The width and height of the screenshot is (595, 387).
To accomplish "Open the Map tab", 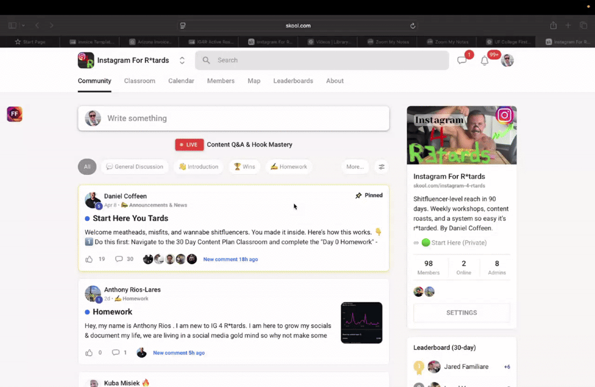I will point(254,81).
